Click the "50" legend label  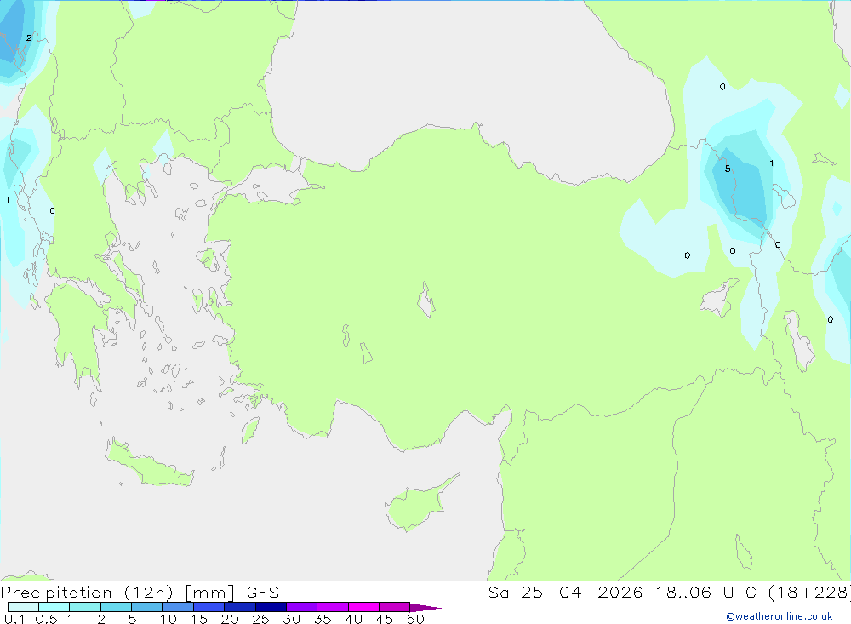[x=416, y=619]
